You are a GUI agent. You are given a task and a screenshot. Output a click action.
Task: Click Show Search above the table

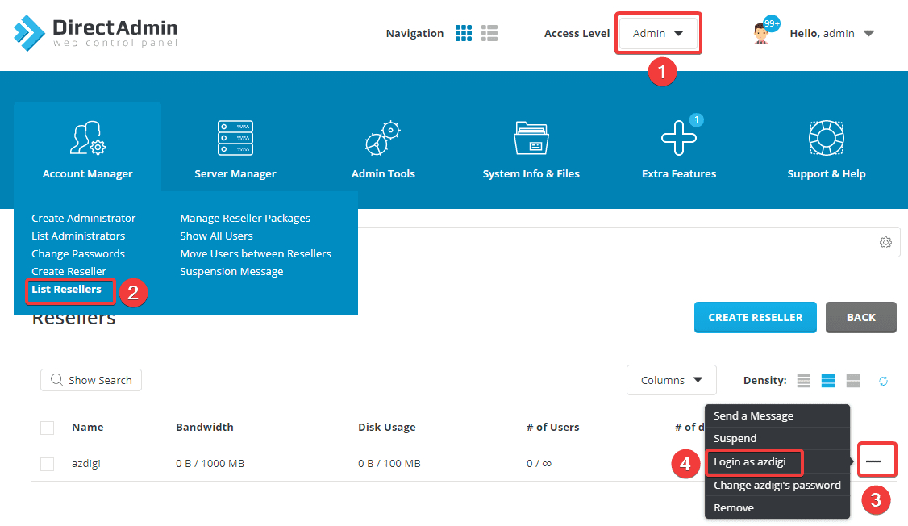point(90,380)
